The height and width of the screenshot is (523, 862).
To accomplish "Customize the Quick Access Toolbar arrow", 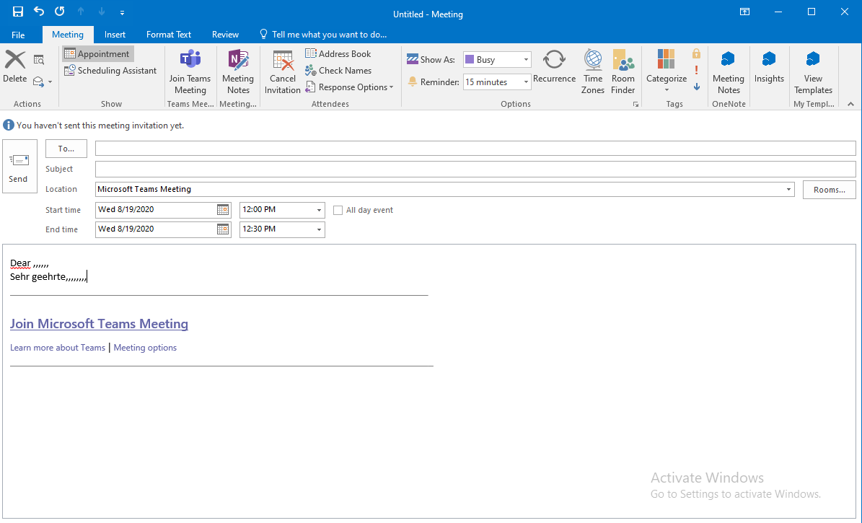I will (122, 12).
